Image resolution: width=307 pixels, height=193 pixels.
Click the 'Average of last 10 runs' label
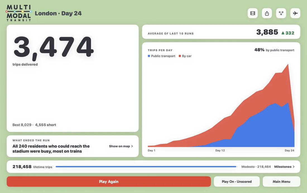point(171,34)
